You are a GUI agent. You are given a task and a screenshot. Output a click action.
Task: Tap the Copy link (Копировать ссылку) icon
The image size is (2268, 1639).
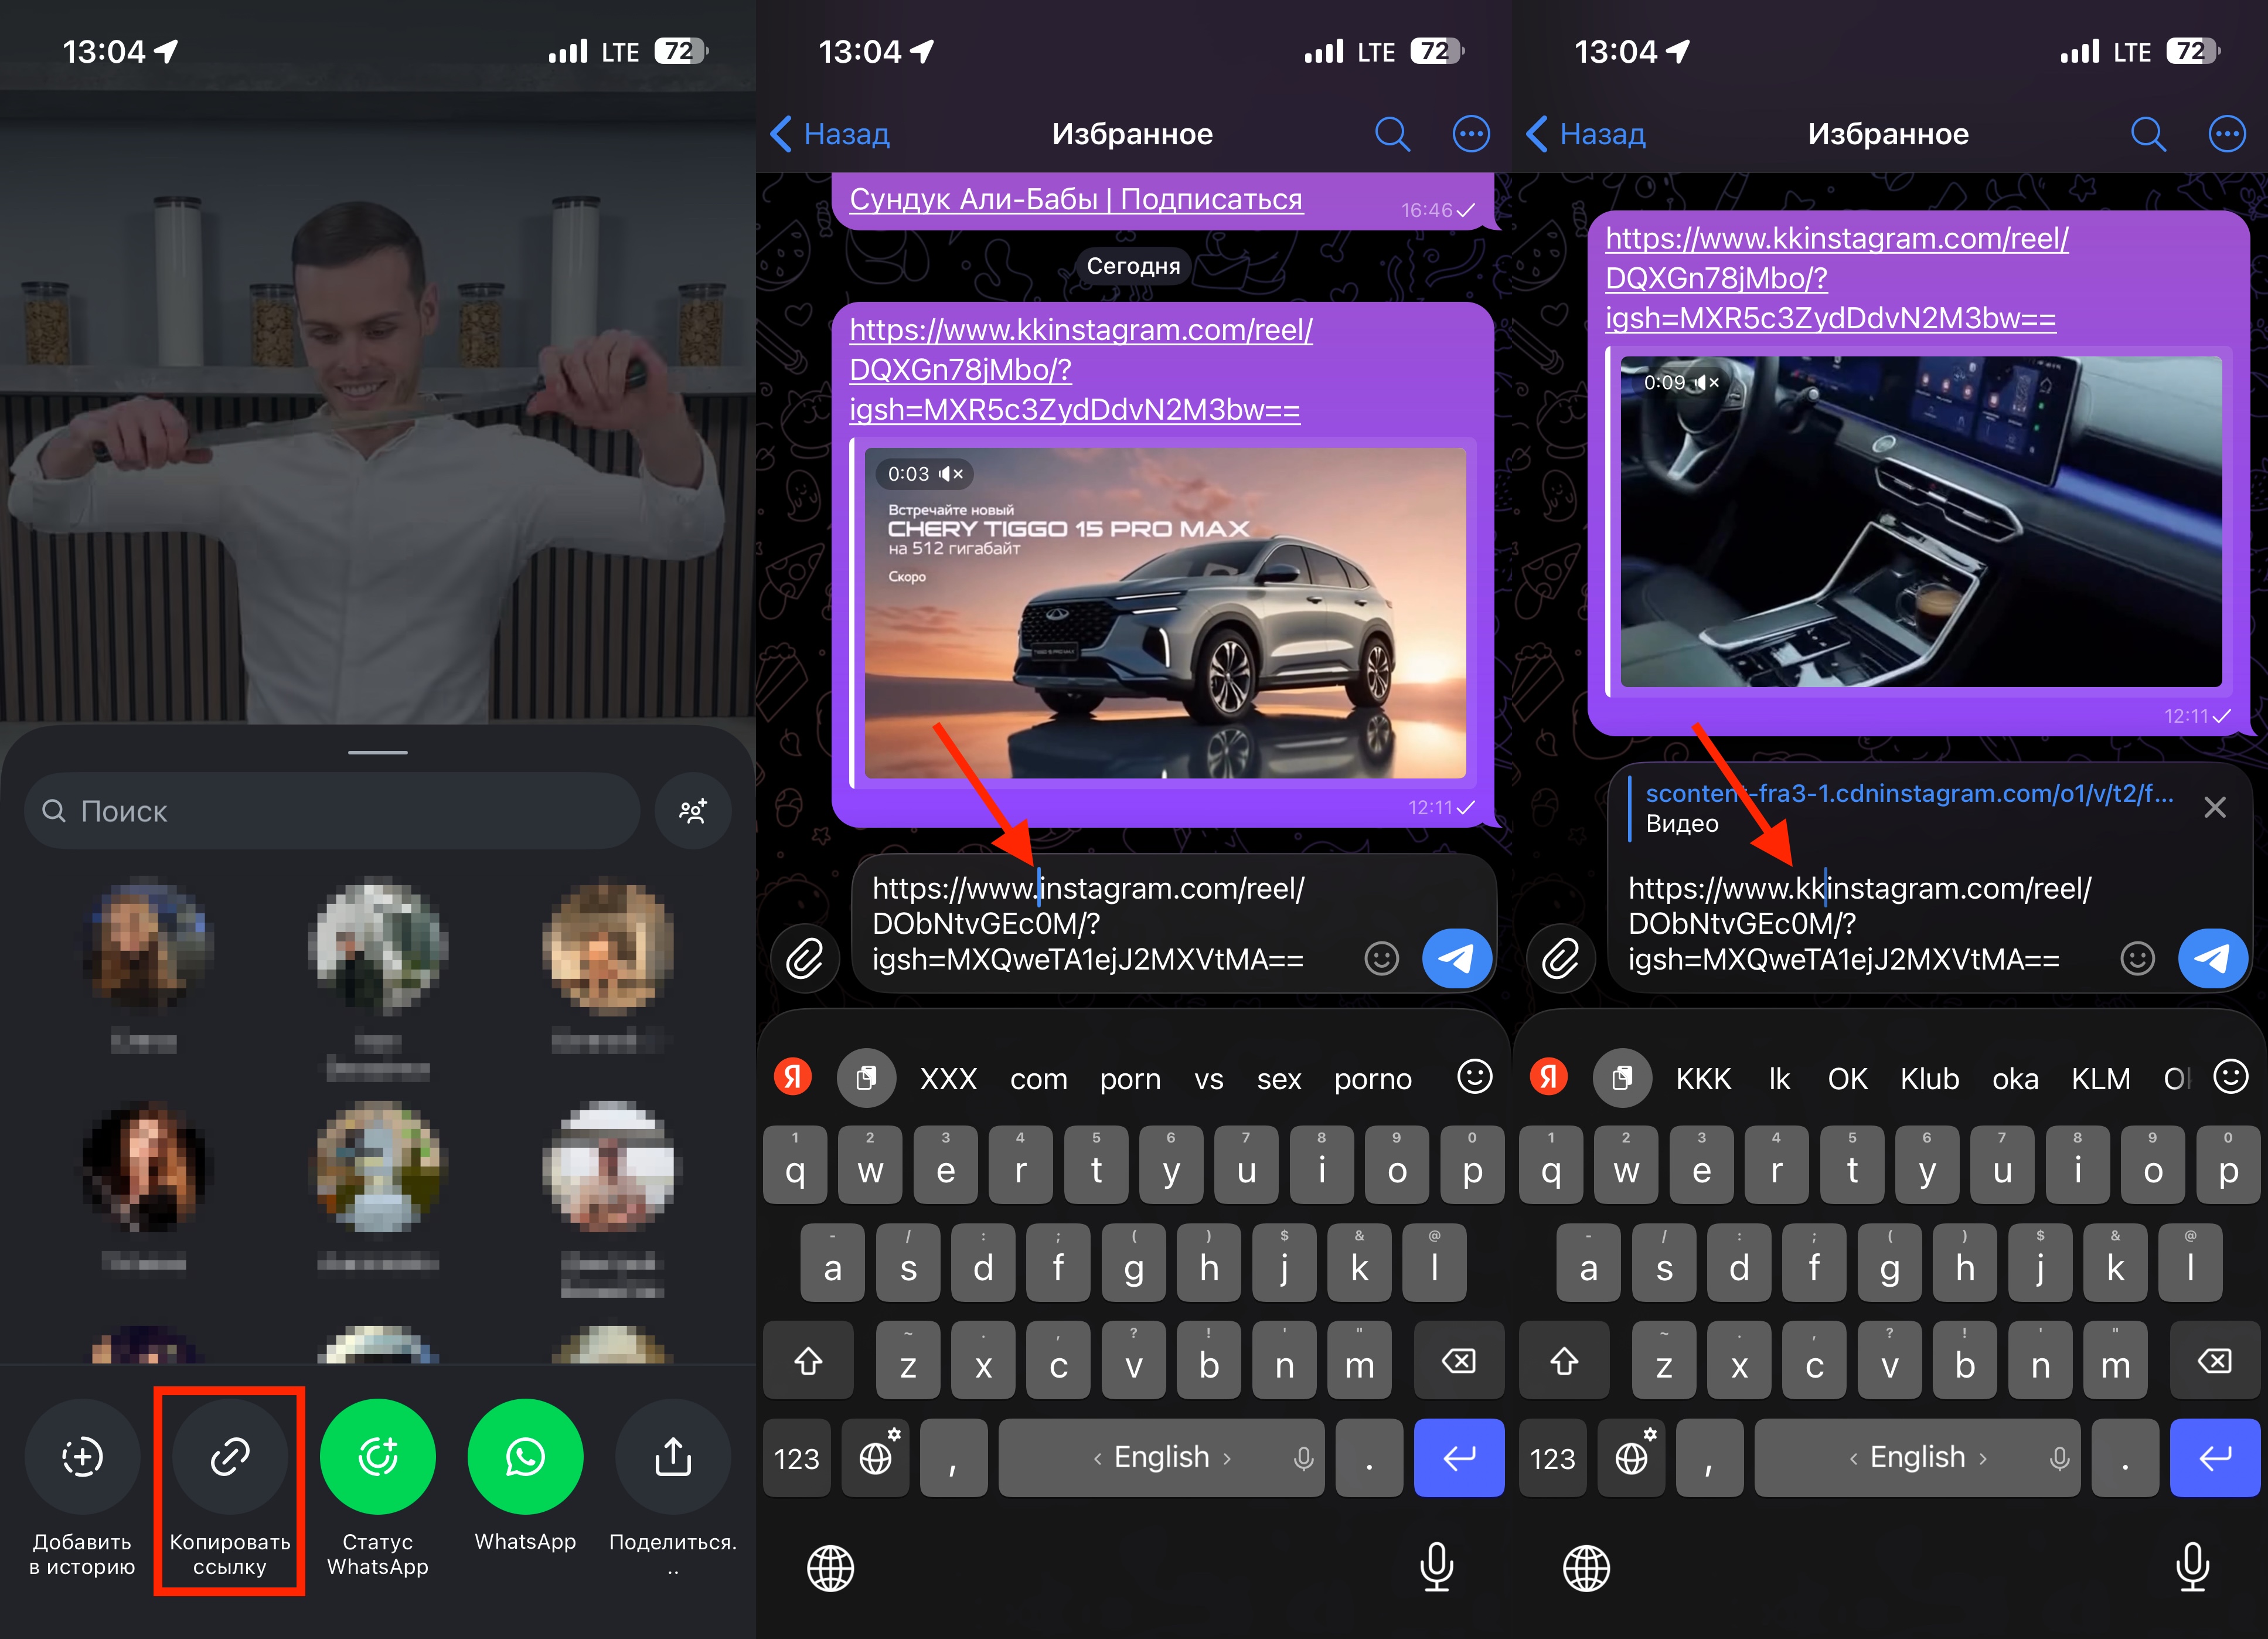pyautogui.click(x=229, y=1457)
